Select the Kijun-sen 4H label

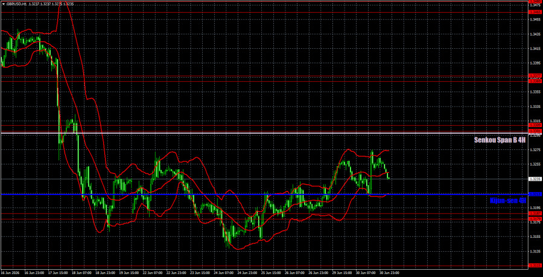508,201
